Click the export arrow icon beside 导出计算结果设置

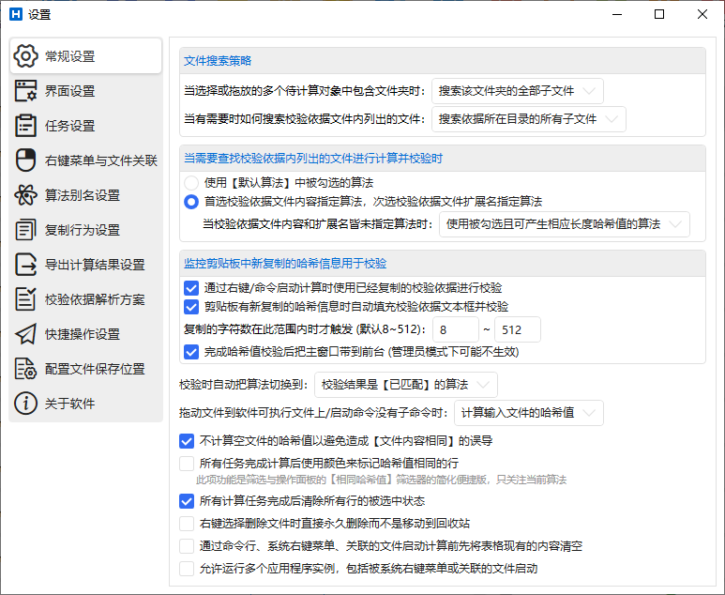(x=25, y=265)
